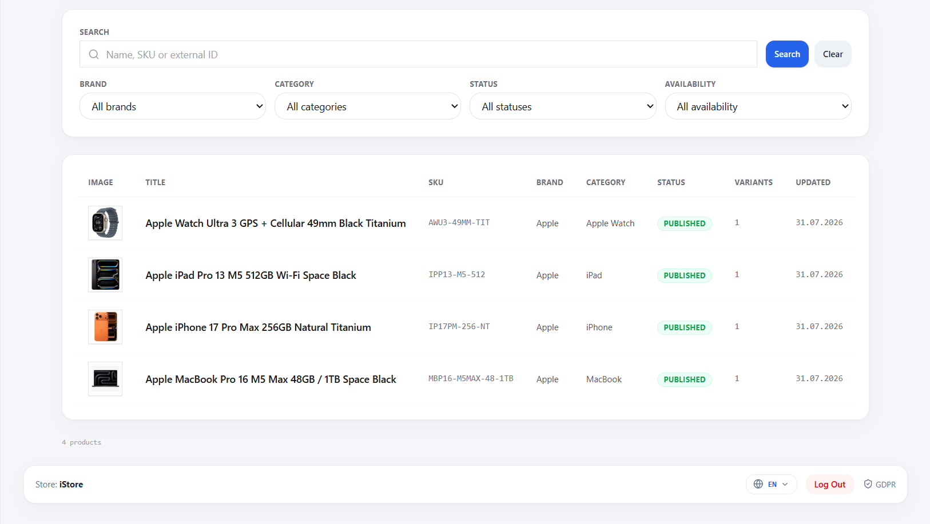The width and height of the screenshot is (930, 524).
Task: Sort by the SKU column header
Action: point(436,182)
